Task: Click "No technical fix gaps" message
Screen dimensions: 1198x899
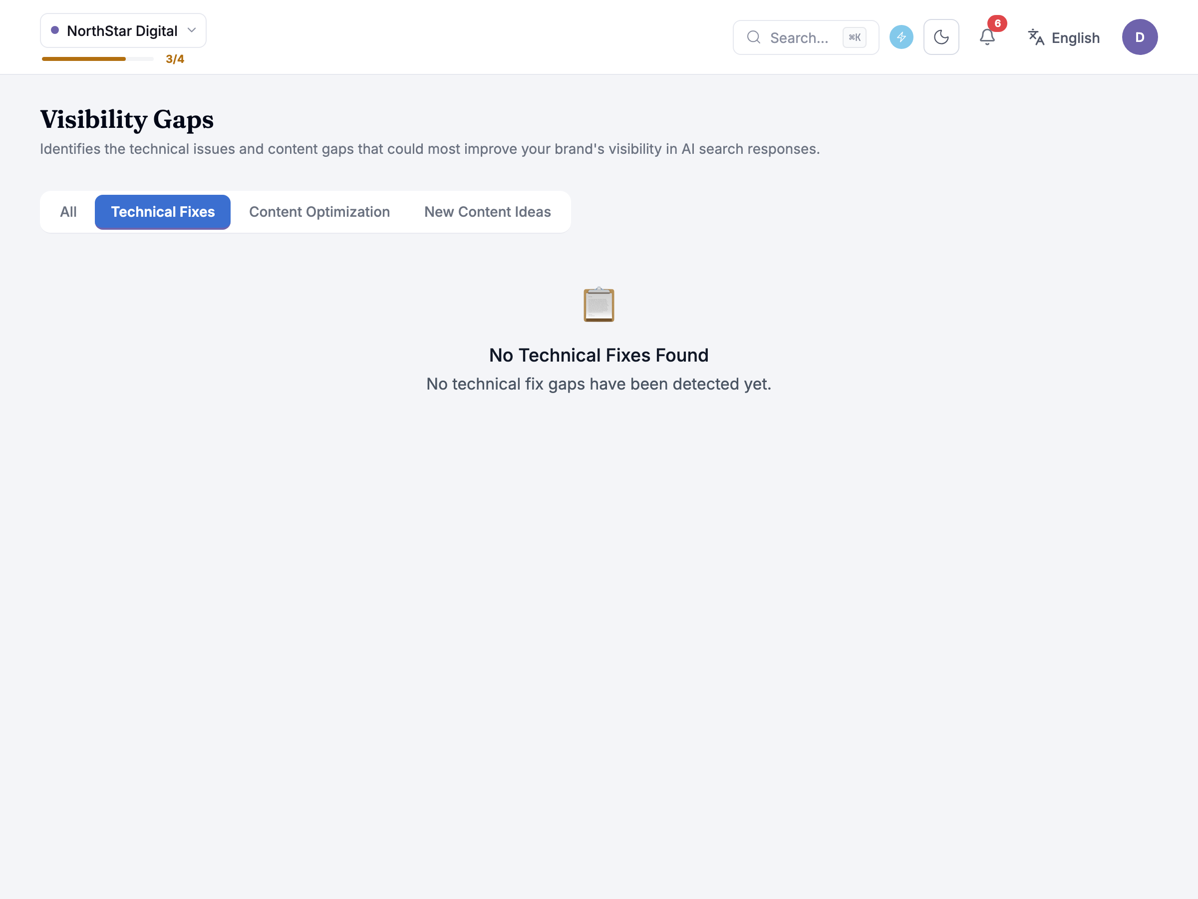Action: (599, 384)
